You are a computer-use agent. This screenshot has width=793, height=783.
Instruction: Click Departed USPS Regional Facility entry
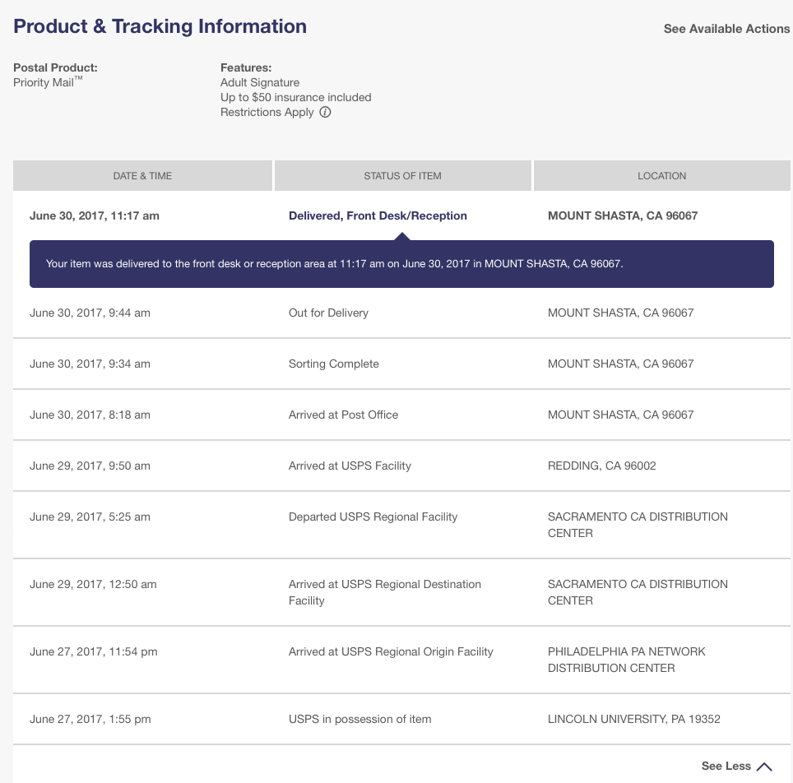[x=373, y=517]
